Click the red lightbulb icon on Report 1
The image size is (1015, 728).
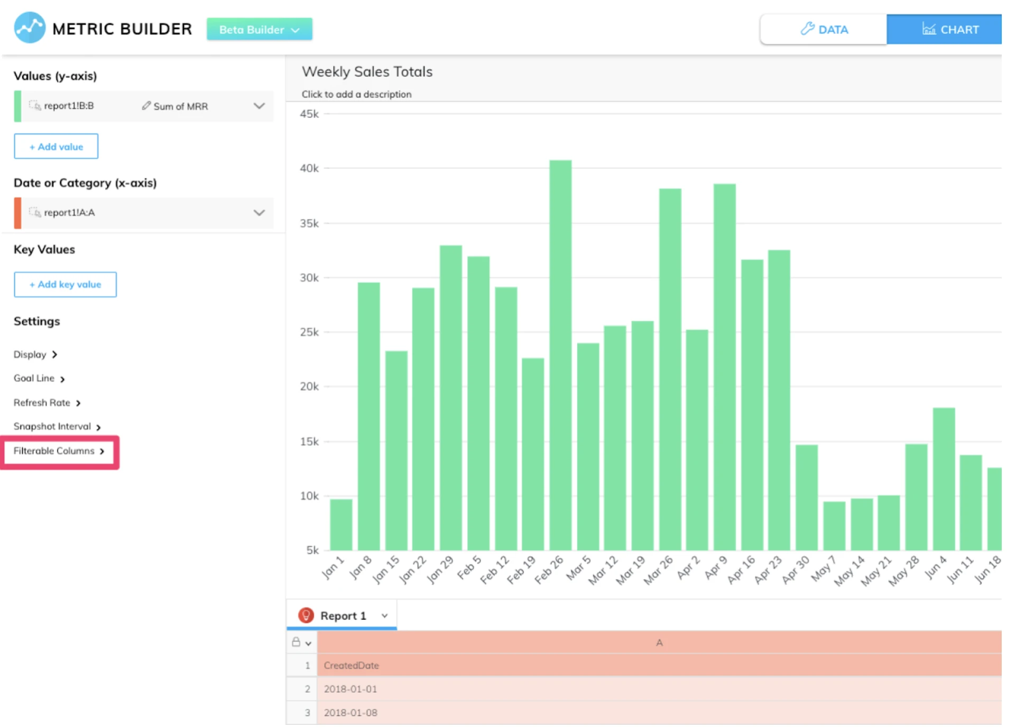click(306, 615)
